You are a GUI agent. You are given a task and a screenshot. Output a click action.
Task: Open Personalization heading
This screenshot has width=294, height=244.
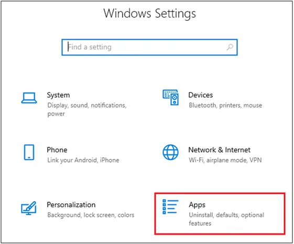[71, 205]
